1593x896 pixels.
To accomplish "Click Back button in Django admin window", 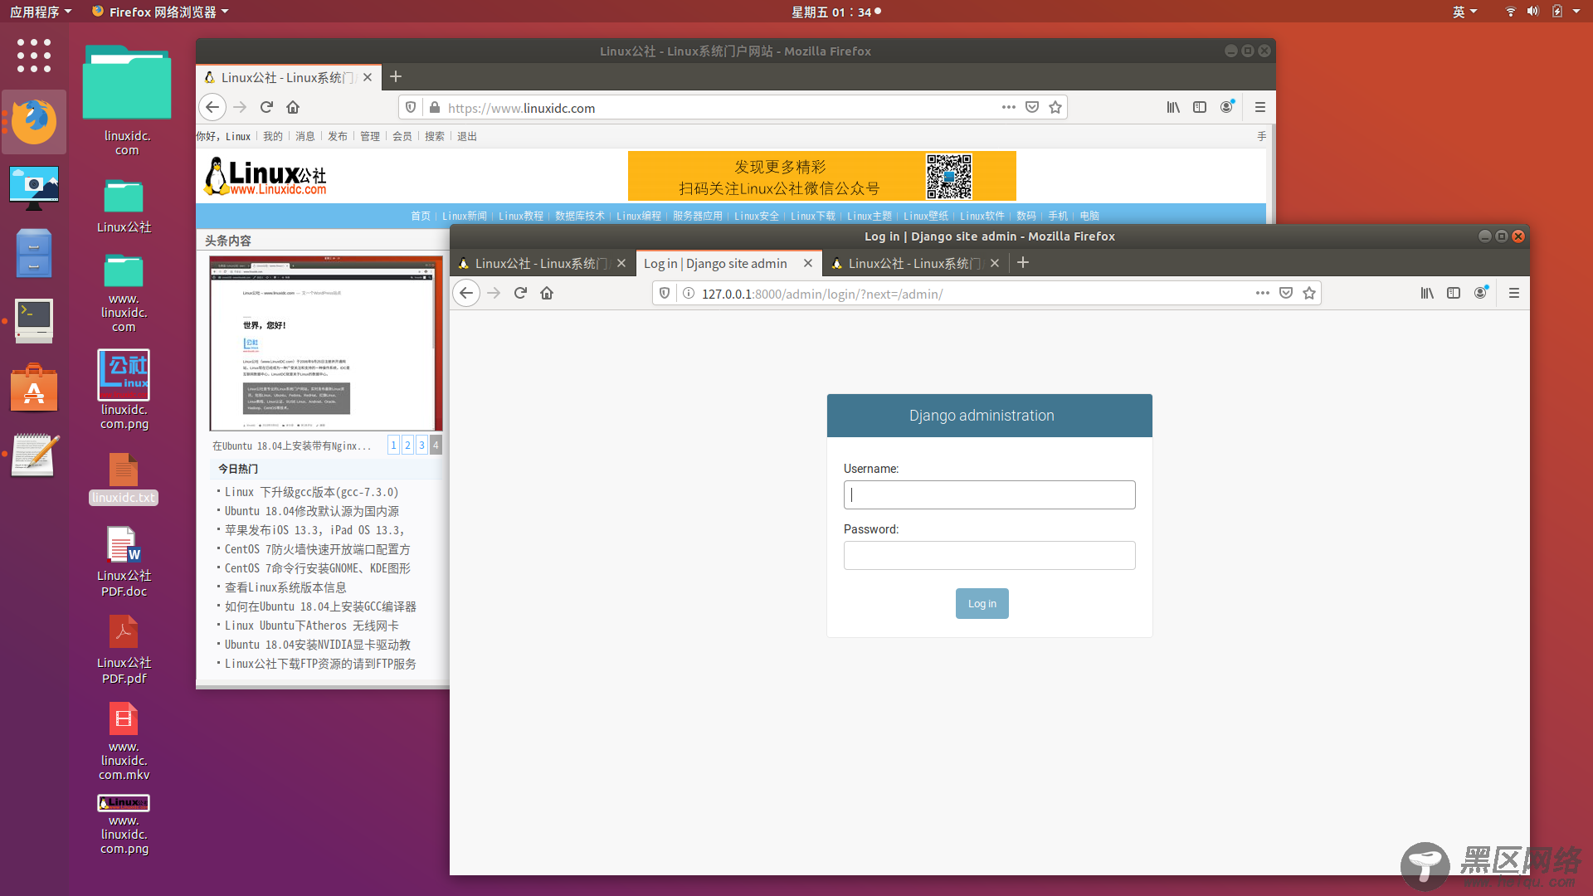I will point(466,293).
